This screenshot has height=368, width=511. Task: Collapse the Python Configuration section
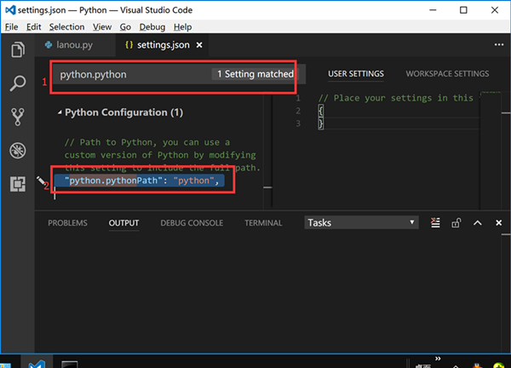[x=60, y=112]
